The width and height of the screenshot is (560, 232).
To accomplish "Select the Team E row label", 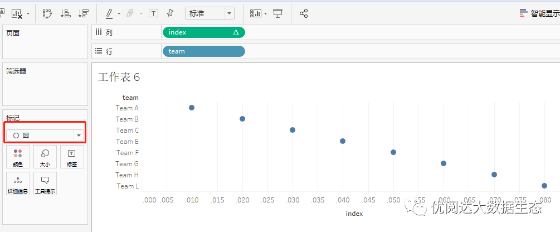I will pos(127,141).
